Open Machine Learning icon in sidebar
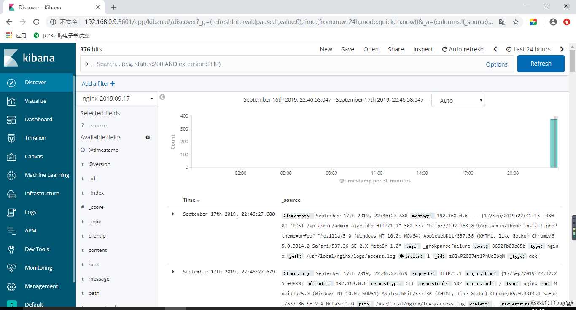The image size is (576, 310). [11, 175]
